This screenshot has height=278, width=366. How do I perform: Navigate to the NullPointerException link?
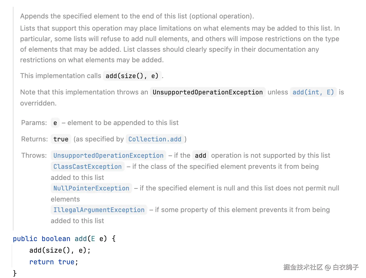pyautogui.click(x=91, y=188)
